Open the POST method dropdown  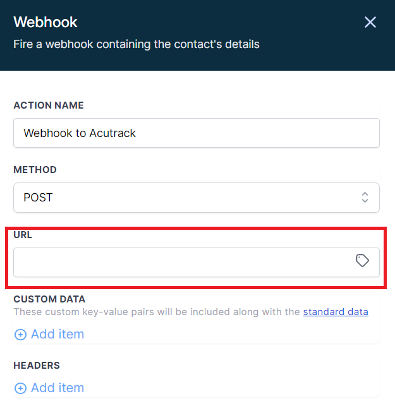[197, 198]
